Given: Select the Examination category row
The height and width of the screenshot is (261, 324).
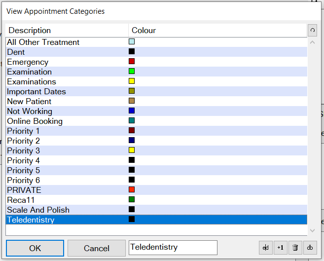Looking at the screenshot, I should [156, 72].
